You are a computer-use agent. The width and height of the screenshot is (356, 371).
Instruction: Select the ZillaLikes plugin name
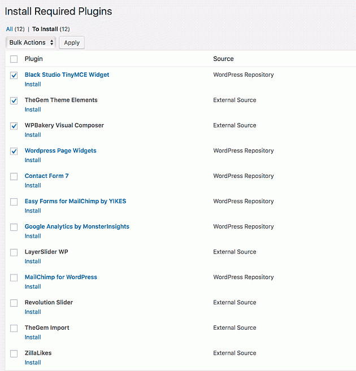pyautogui.click(x=38, y=353)
